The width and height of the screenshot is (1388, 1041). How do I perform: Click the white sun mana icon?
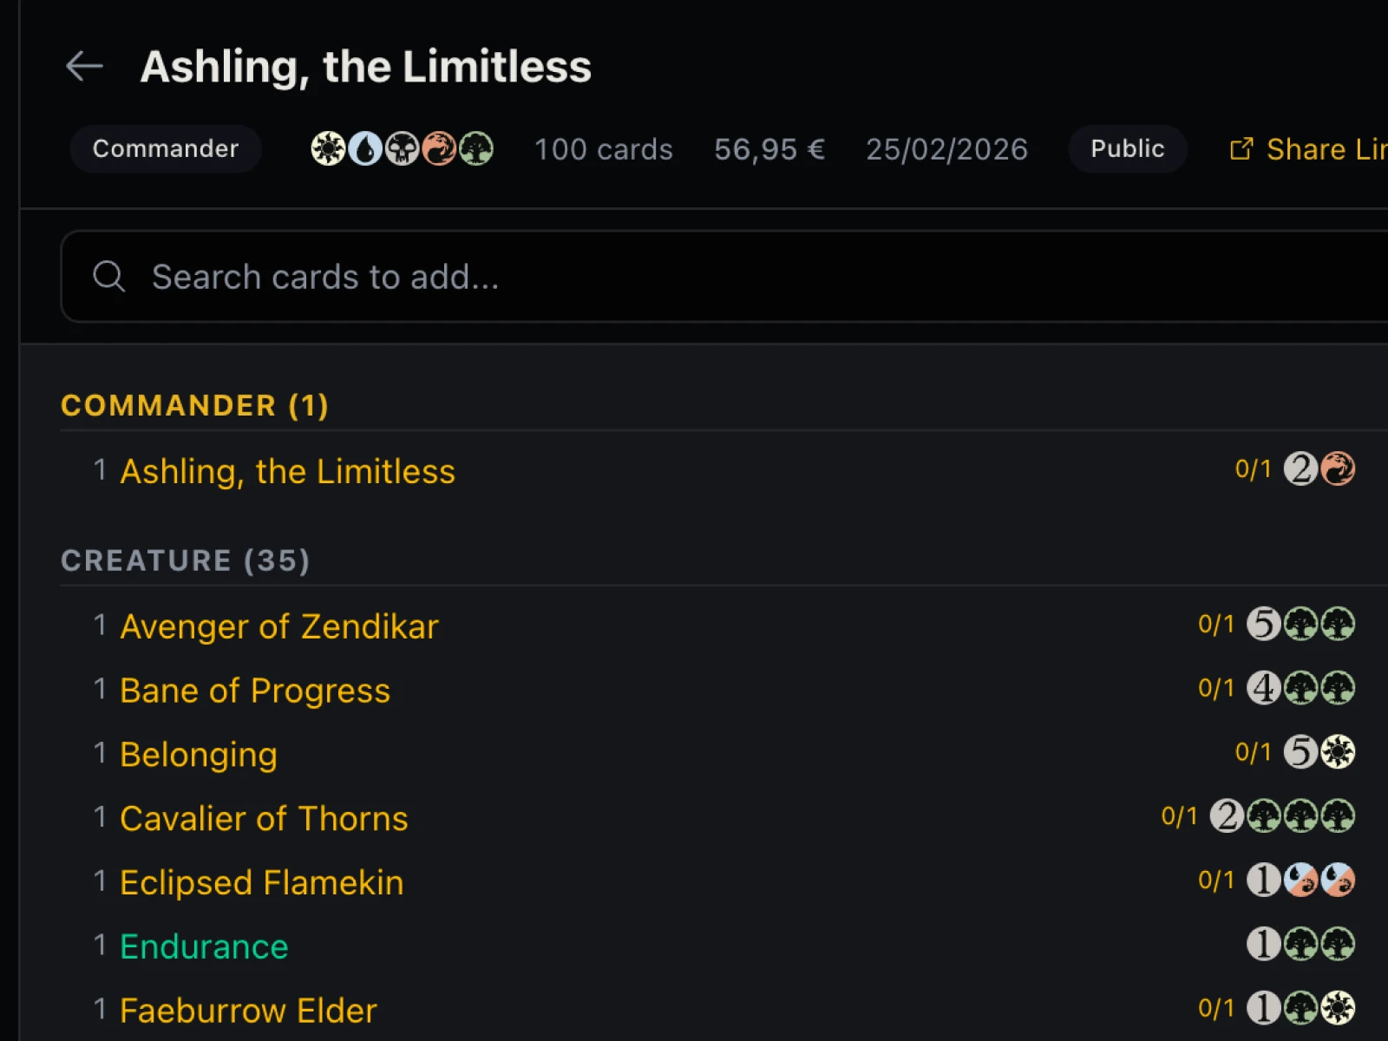click(328, 149)
